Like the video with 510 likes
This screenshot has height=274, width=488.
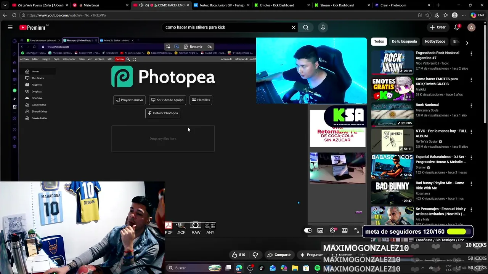[x=239, y=255]
